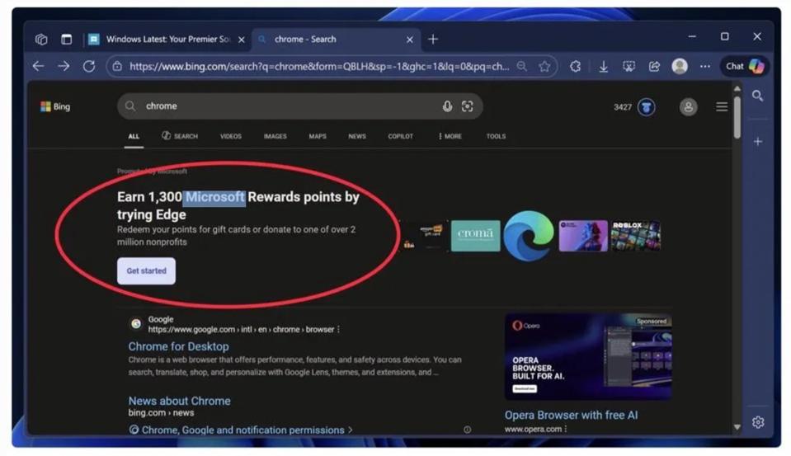Open options dots beside www.opera.com
791x456 pixels.
coord(566,429)
